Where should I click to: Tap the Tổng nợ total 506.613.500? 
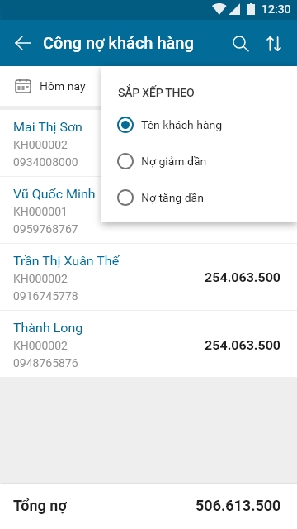tap(238, 506)
